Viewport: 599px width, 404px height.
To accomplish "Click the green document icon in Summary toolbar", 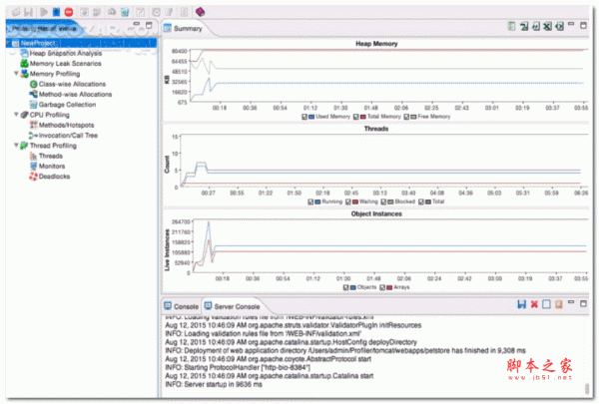I will [511, 26].
